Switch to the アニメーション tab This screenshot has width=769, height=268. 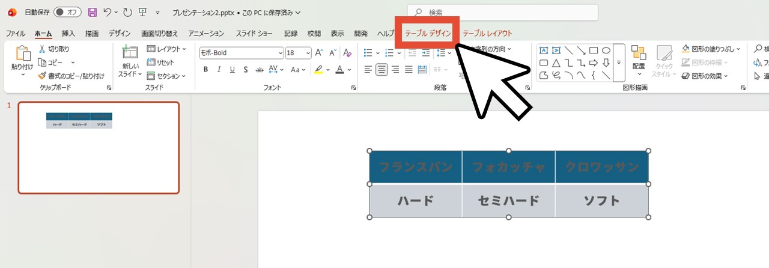pyautogui.click(x=206, y=33)
